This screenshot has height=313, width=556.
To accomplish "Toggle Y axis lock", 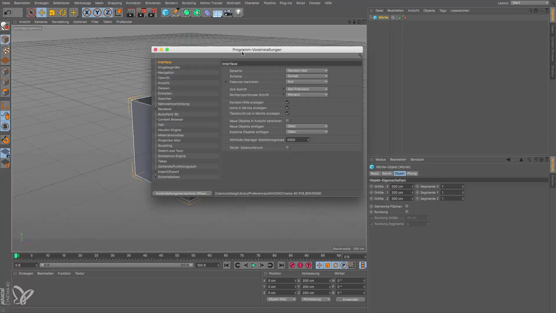I will (97, 12).
